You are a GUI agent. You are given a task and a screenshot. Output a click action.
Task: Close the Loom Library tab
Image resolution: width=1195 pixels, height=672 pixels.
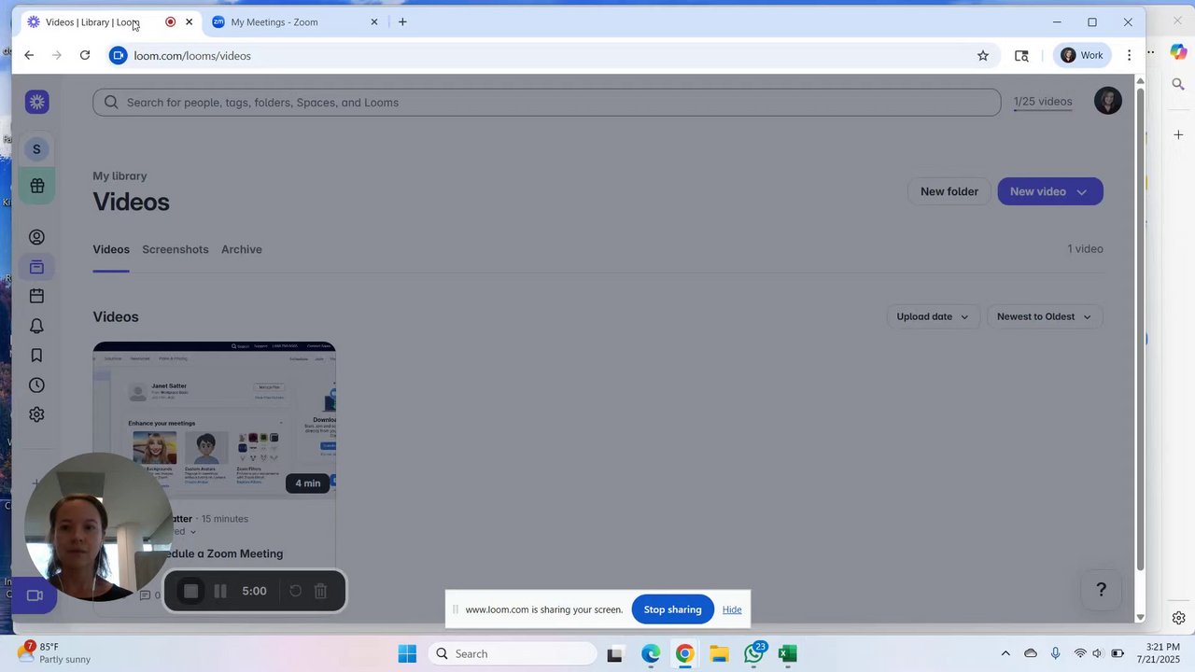tap(189, 22)
